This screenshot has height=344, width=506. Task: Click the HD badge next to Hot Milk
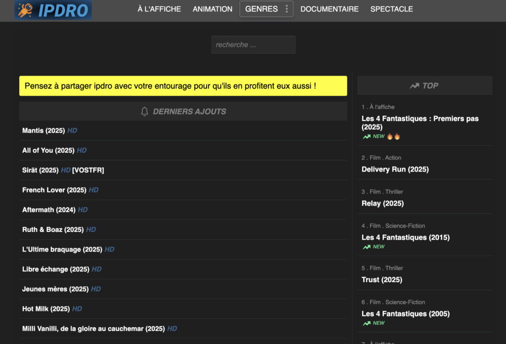coord(77,308)
